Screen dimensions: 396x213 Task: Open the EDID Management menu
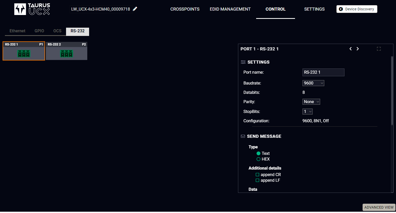tap(230, 9)
